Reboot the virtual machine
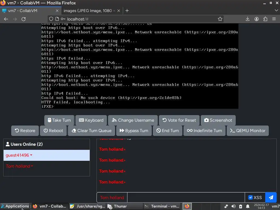The image size is (280, 210). pos(53,131)
